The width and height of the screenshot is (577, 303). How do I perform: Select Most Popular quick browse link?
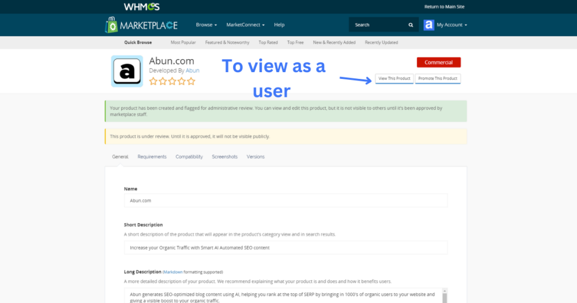[183, 43]
